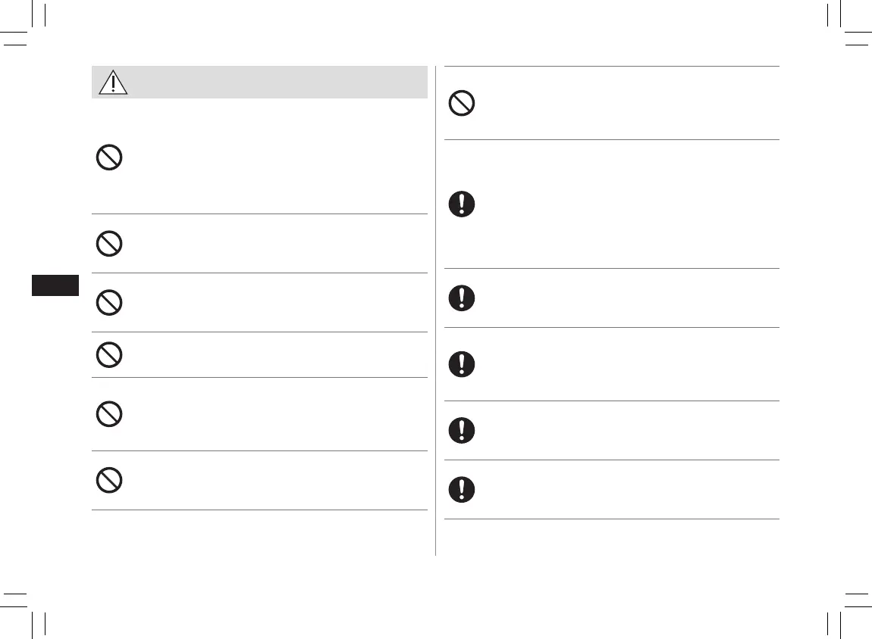Select the second exclamation mandatory icon, right column
This screenshot has height=639, width=872.
462,298
